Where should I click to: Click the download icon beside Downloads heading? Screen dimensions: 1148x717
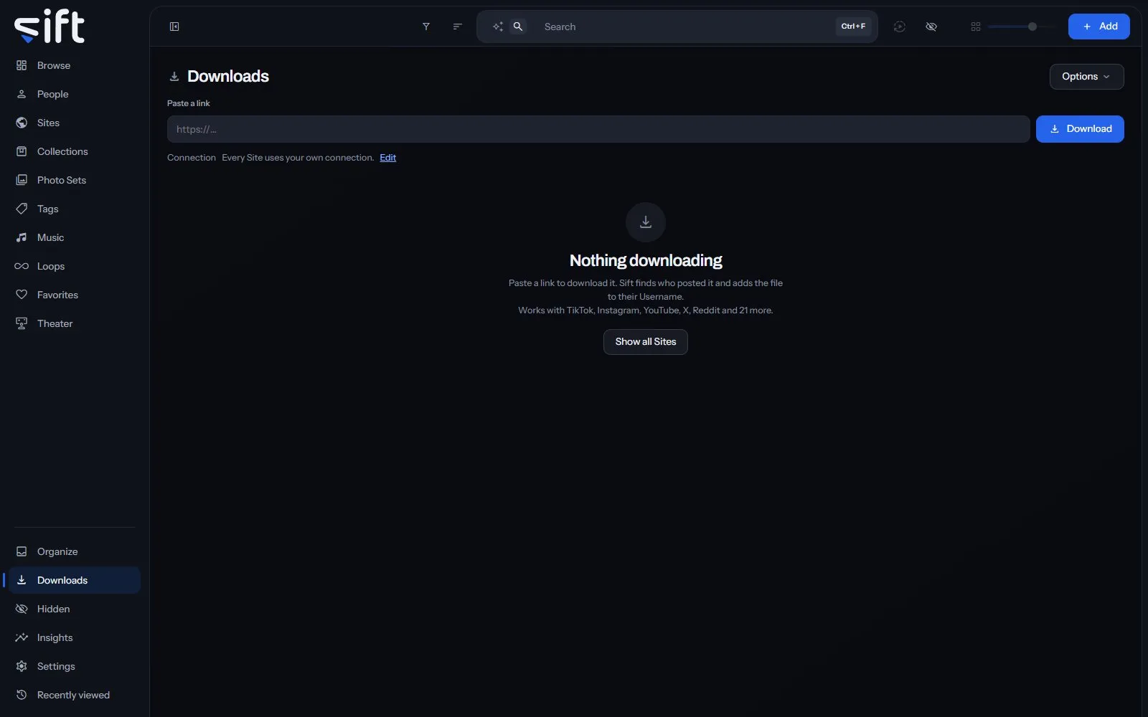[174, 77]
